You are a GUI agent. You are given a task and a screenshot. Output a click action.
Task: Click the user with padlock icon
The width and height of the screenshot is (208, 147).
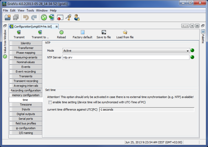pos(77,18)
